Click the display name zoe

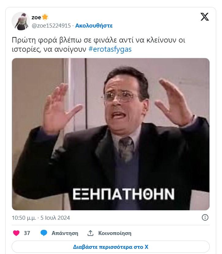36,17
